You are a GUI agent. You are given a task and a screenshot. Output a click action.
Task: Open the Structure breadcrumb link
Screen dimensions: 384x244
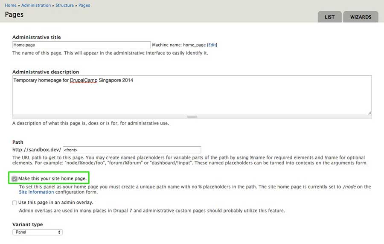(x=64, y=5)
